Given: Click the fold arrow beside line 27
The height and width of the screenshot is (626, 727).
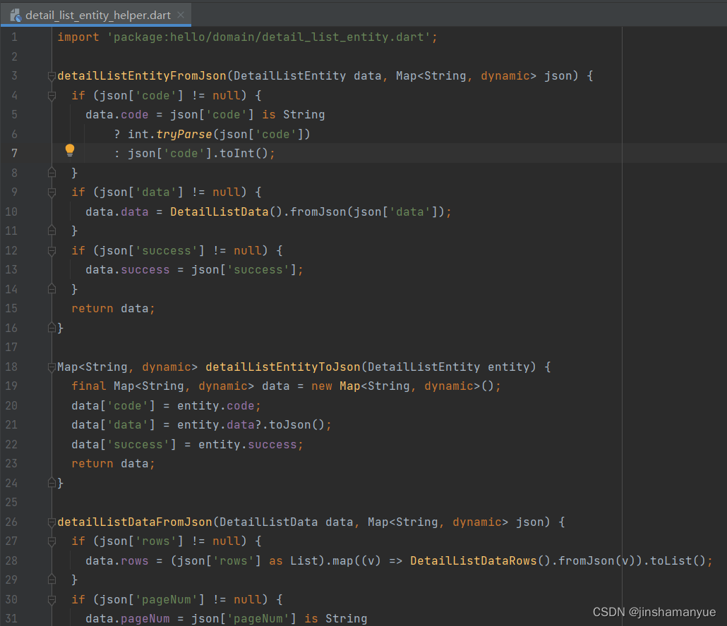Looking at the screenshot, I should pos(51,541).
